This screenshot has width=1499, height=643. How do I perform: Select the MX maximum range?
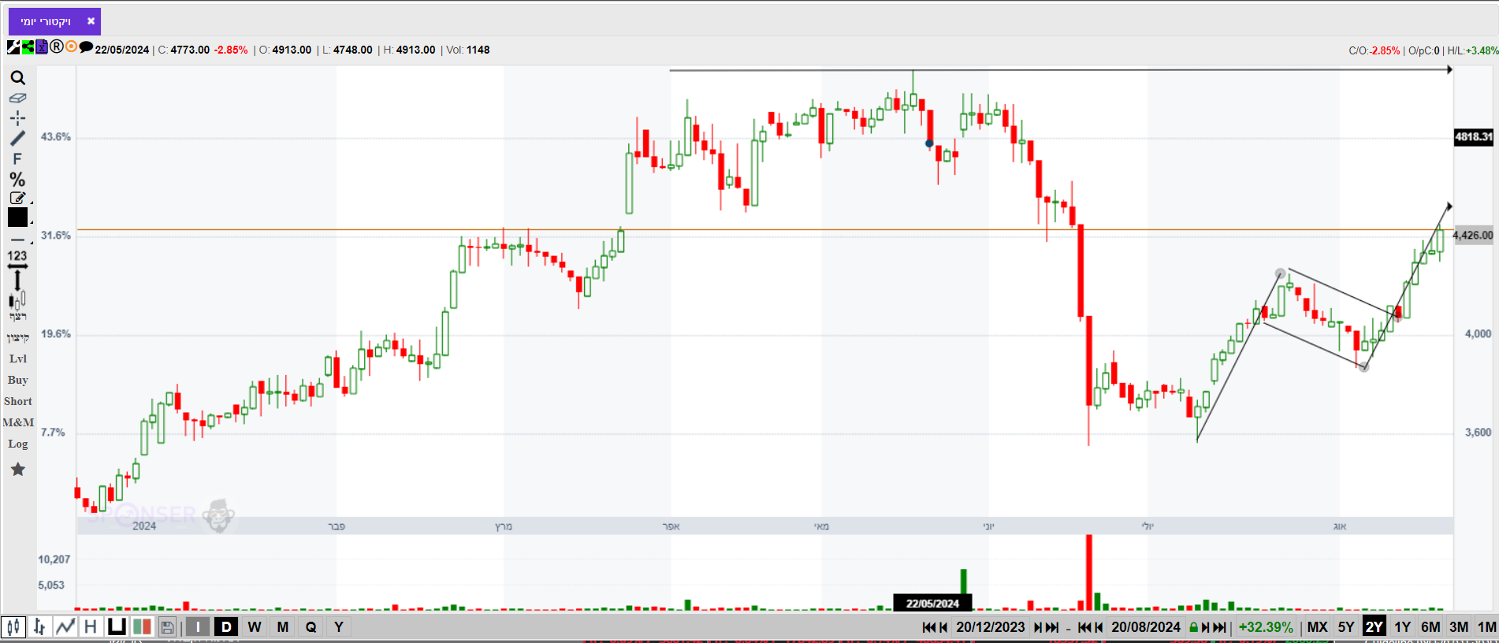coord(1317,627)
